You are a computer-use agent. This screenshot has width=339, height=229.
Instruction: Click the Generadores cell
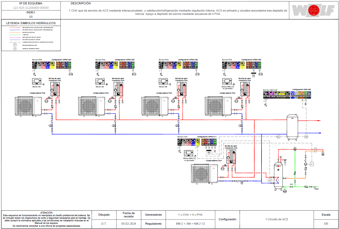153,215
